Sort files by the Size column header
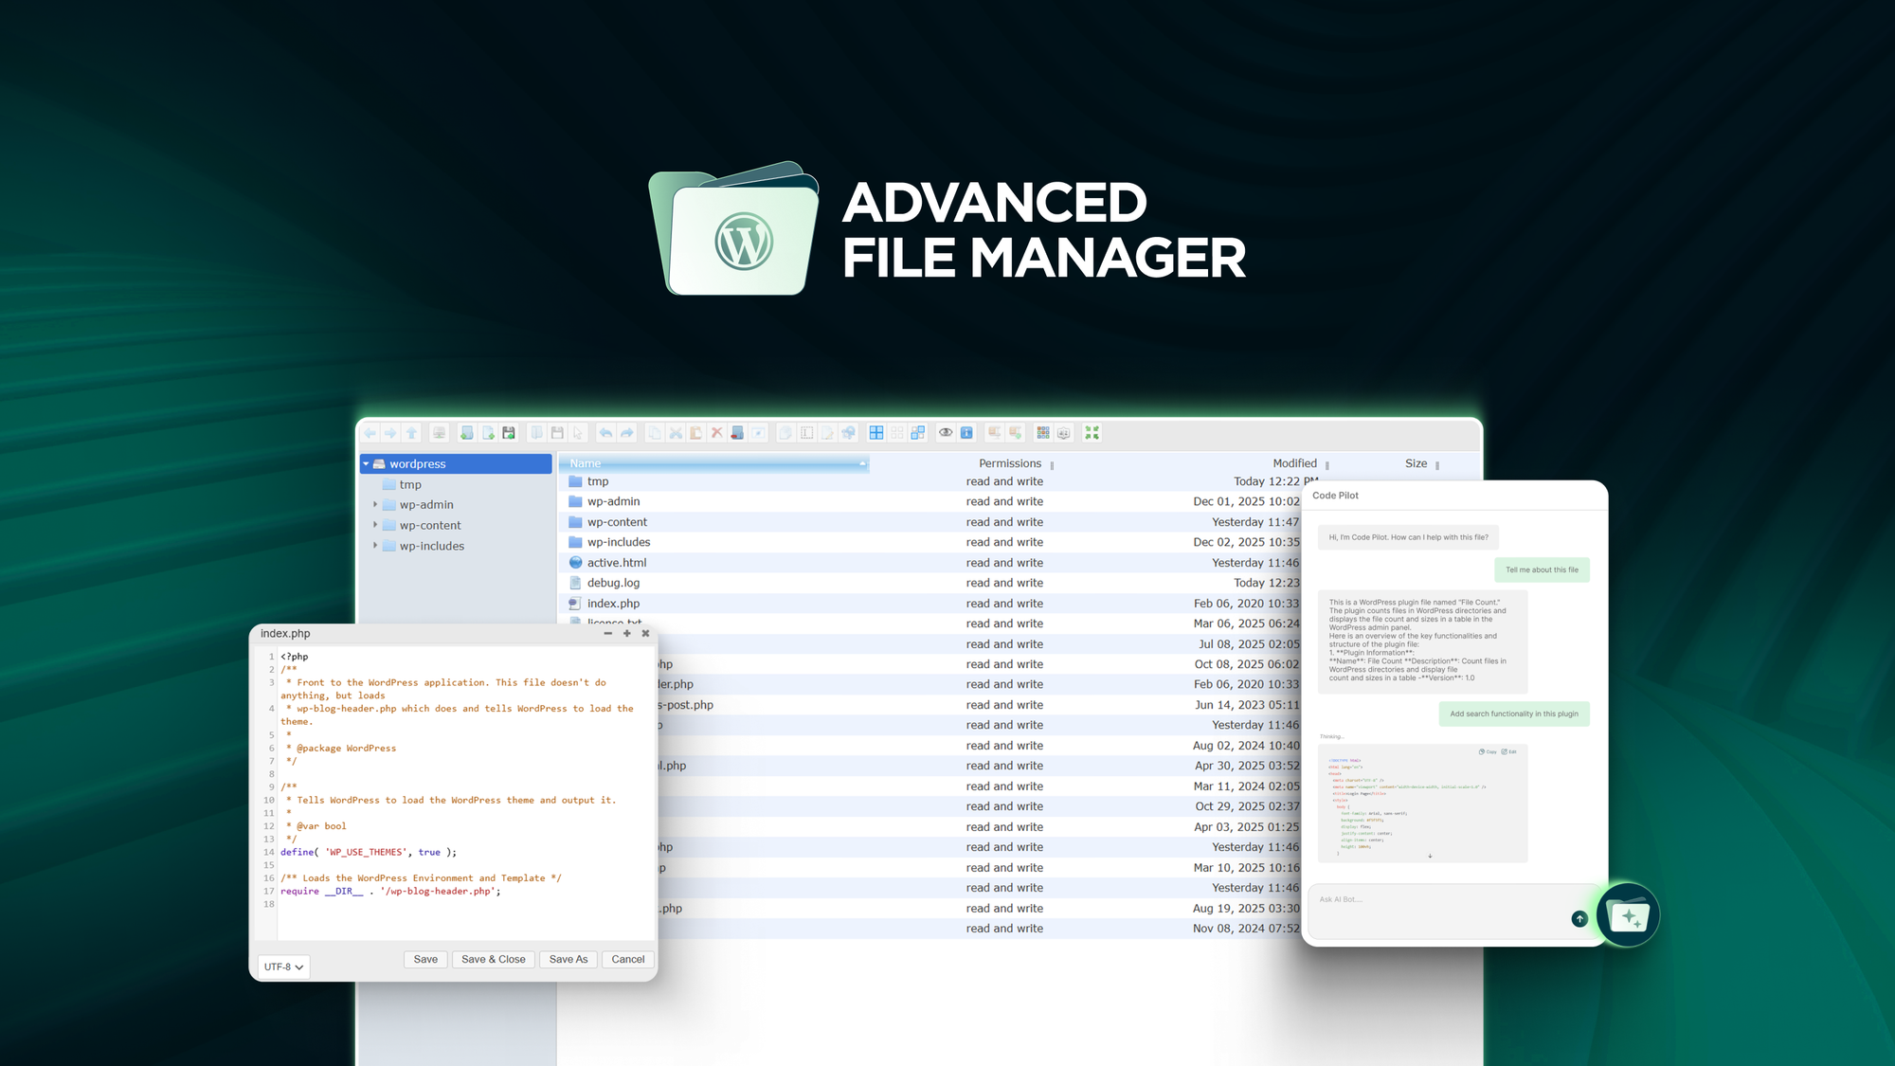The image size is (1895, 1066). point(1416,463)
